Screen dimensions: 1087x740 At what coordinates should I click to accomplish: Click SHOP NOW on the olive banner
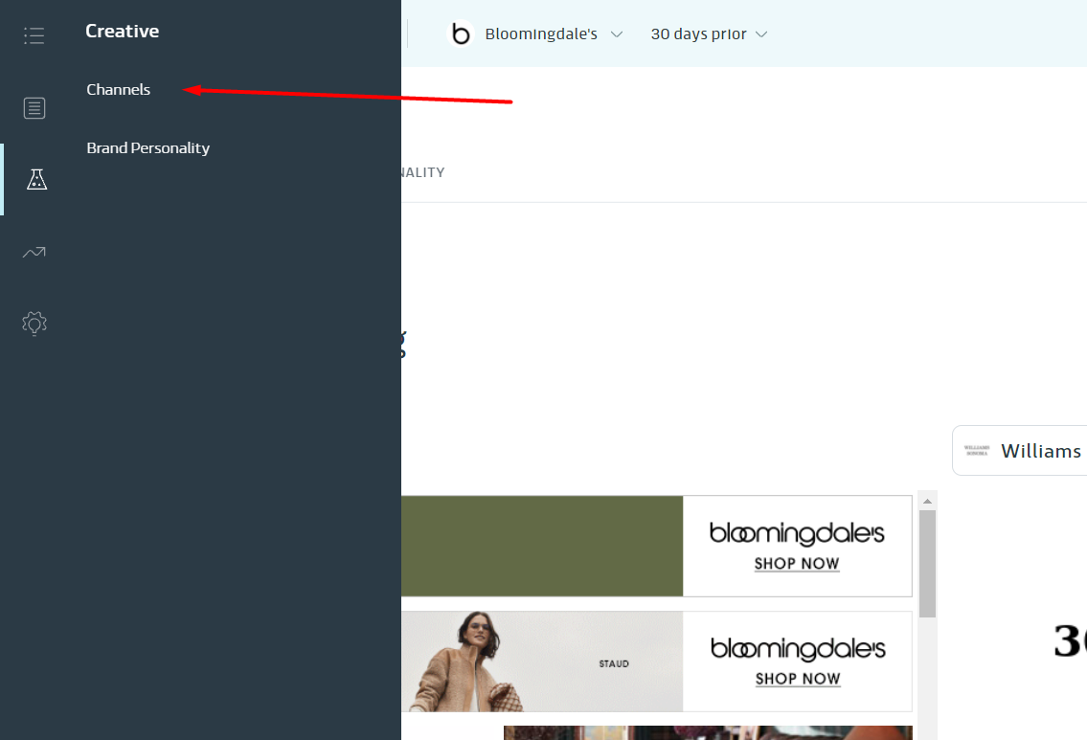pos(797,564)
